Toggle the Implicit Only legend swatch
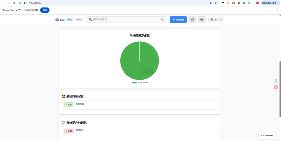Image resolution: width=281 pixels, height=141 pixels. pyautogui.click(x=134, y=82)
